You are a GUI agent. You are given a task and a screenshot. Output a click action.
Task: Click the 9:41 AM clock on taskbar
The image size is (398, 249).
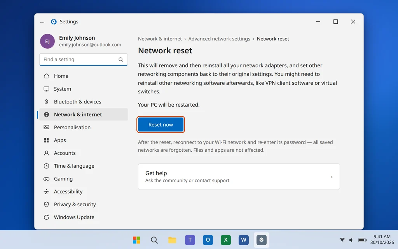pyautogui.click(x=382, y=237)
